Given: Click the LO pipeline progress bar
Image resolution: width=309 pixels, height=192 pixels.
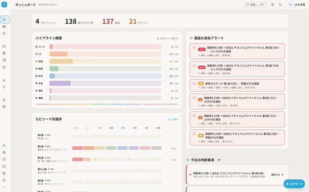Looking at the screenshot, I should (x=106, y=54).
